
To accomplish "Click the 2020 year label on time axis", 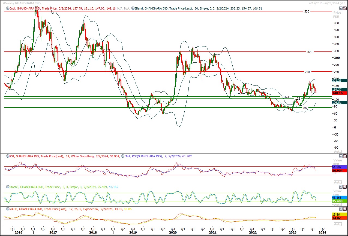I will pyautogui.click(x=173, y=233).
